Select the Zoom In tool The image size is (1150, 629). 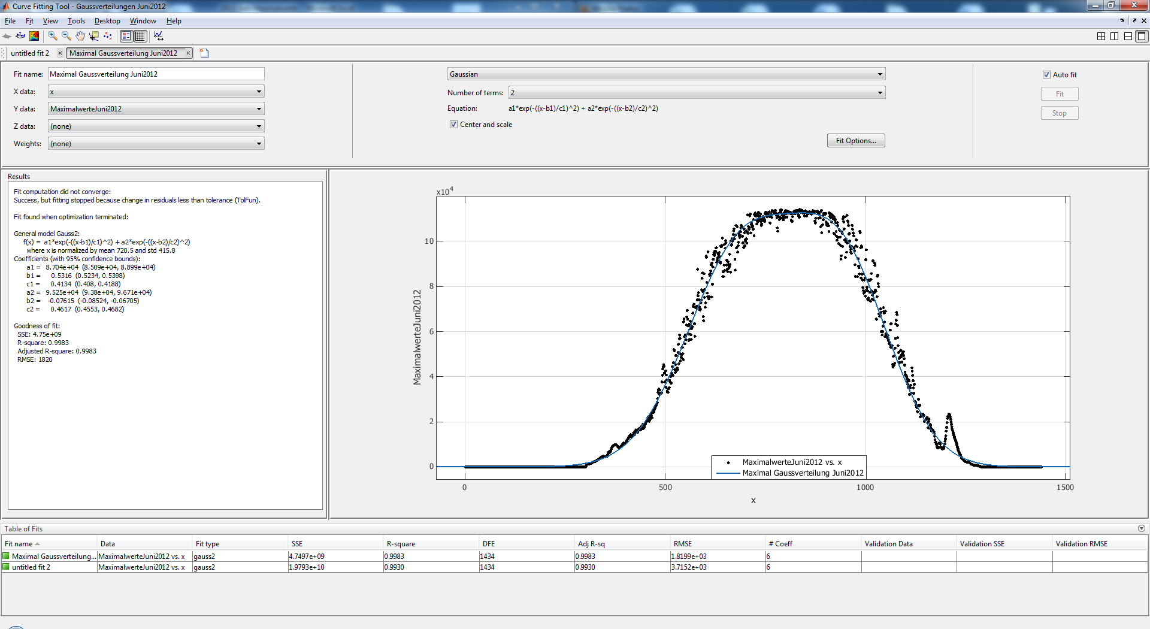(x=53, y=36)
